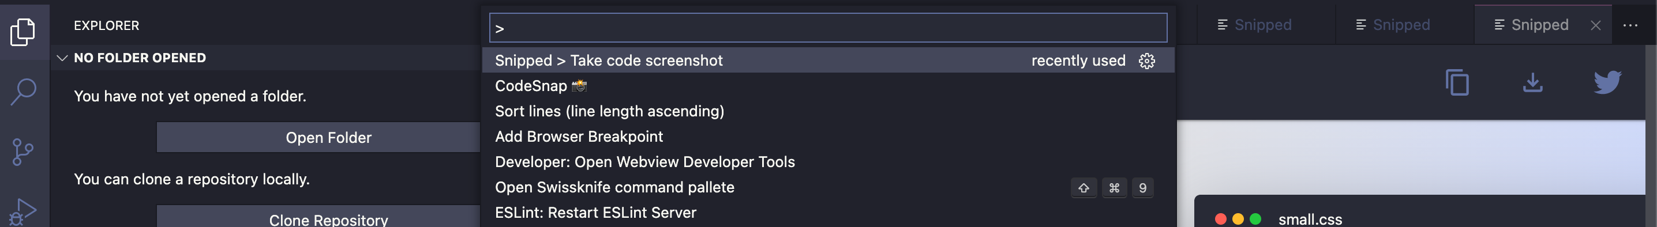1657x227 pixels.
Task: Select Snipped > Take code screenshot command
Action: (x=828, y=60)
